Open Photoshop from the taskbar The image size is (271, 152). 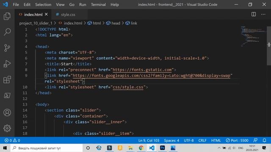pos(162,148)
